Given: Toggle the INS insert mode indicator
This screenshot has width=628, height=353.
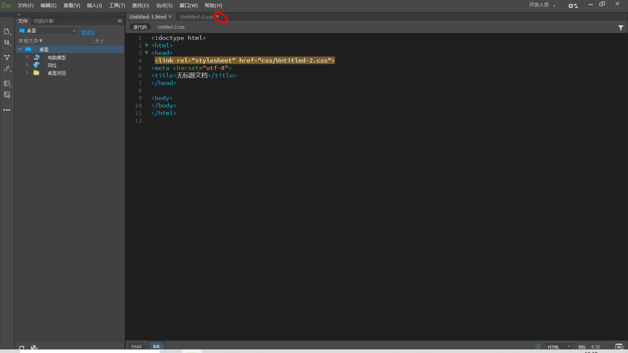Looking at the screenshot, I should (x=582, y=347).
